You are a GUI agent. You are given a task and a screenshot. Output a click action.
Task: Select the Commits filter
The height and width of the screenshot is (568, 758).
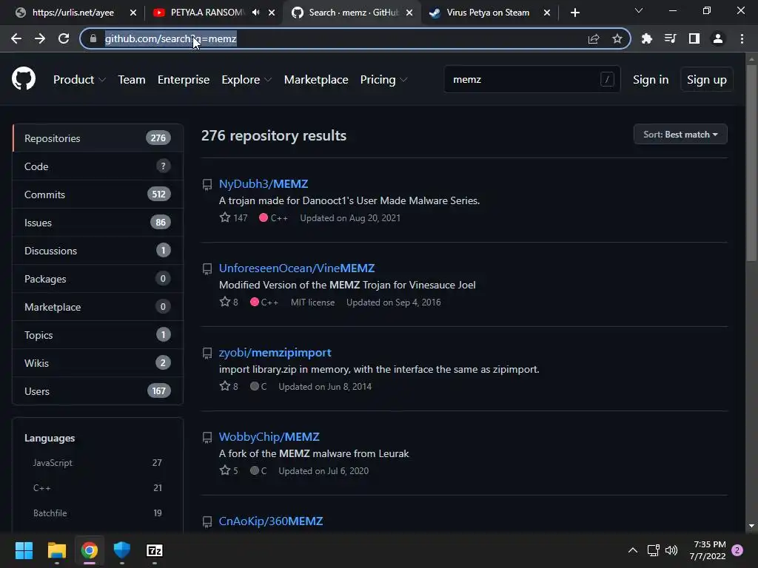98,195
